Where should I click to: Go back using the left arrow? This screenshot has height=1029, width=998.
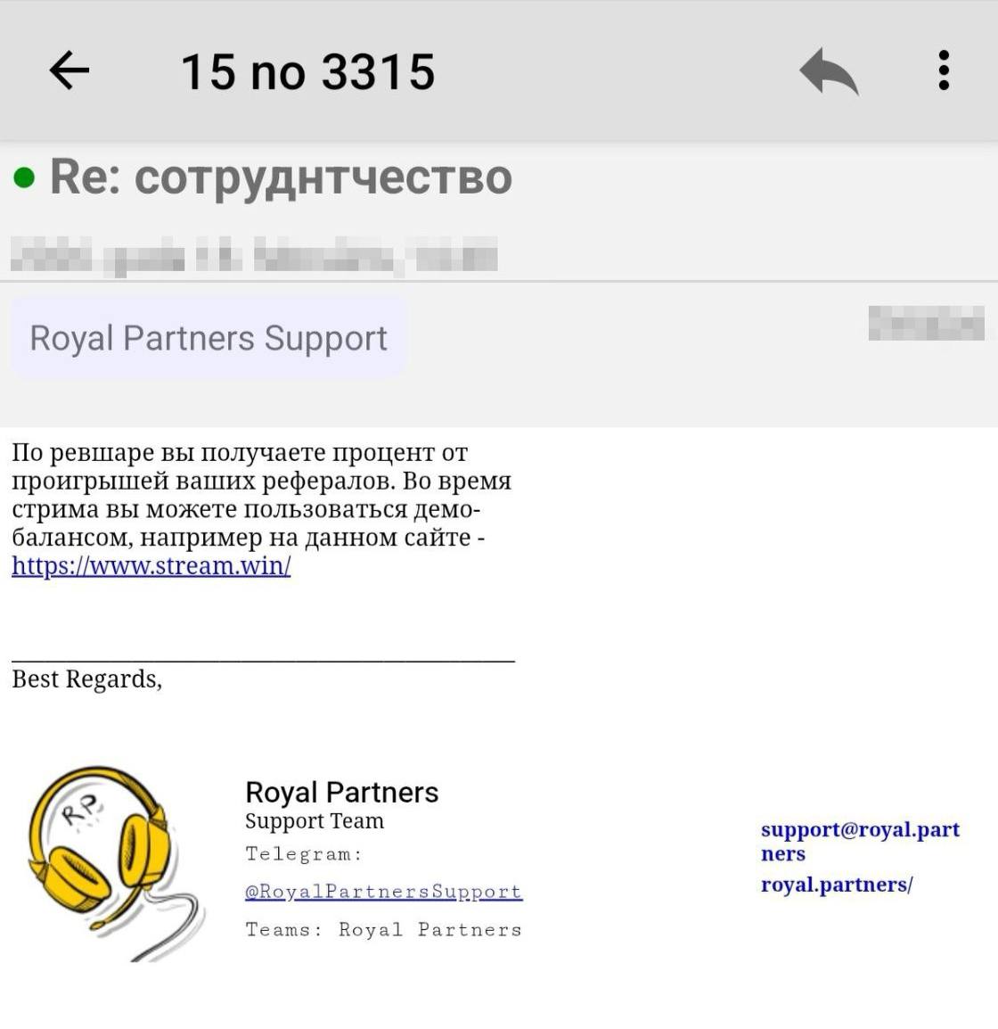tap(69, 70)
